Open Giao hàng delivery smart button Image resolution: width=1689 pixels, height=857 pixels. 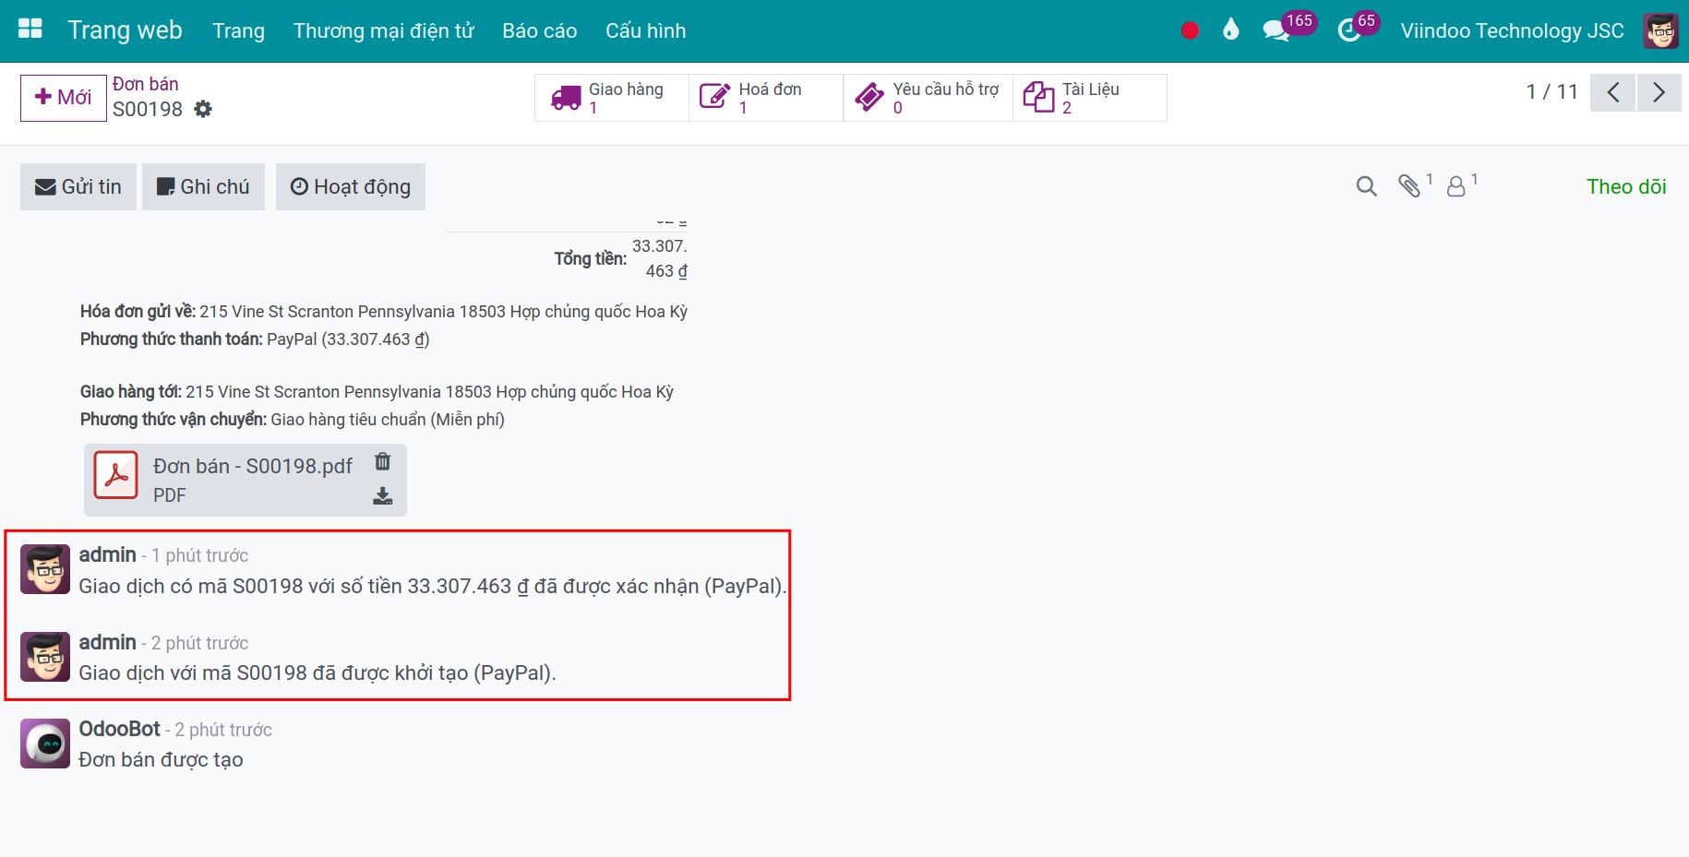(612, 98)
